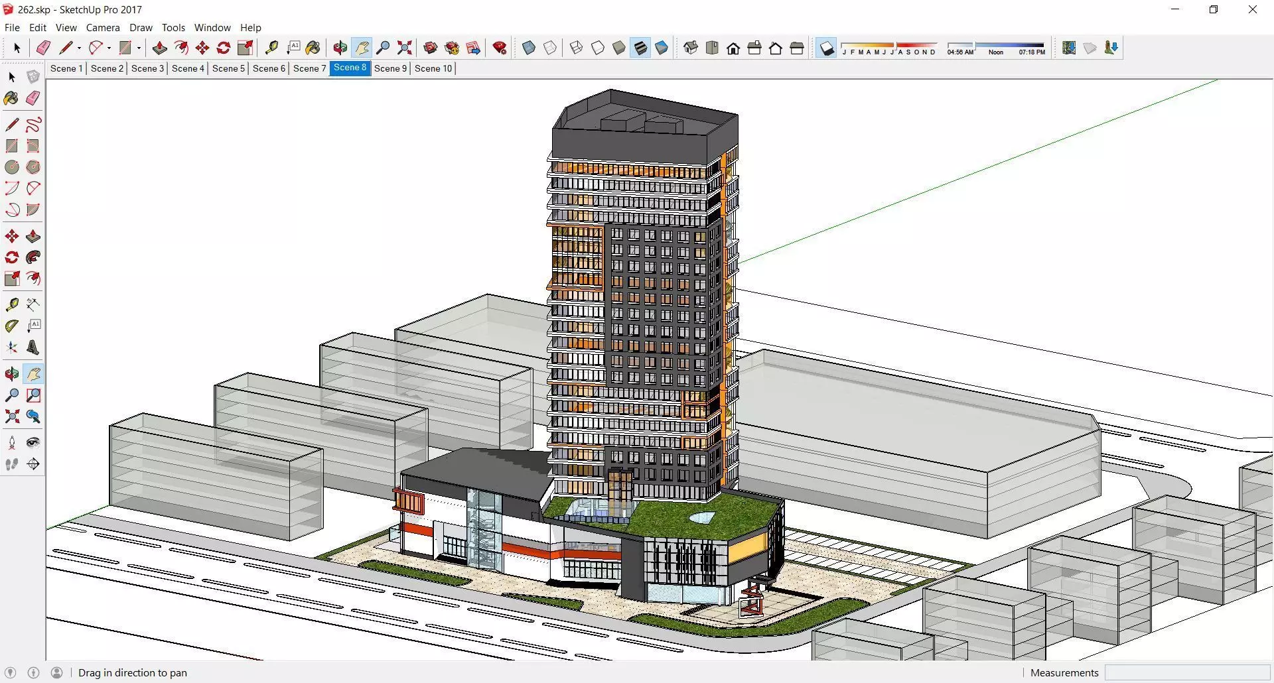Expand the Line tool dropdown arrow
Viewport: 1274px width, 683px height.
coord(79,48)
